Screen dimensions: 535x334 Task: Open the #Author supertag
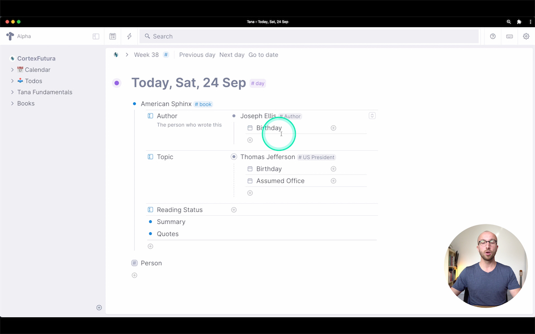point(290,116)
